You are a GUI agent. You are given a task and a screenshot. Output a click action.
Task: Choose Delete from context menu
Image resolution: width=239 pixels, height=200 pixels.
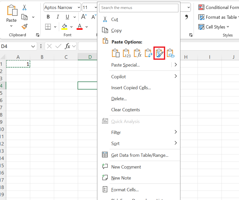[x=138, y=99]
